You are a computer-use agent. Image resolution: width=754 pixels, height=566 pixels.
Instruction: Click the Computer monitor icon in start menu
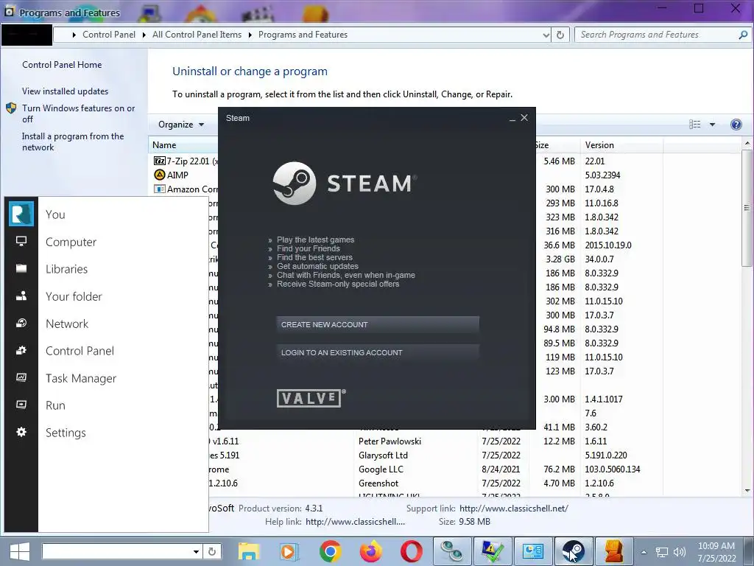[x=21, y=241]
